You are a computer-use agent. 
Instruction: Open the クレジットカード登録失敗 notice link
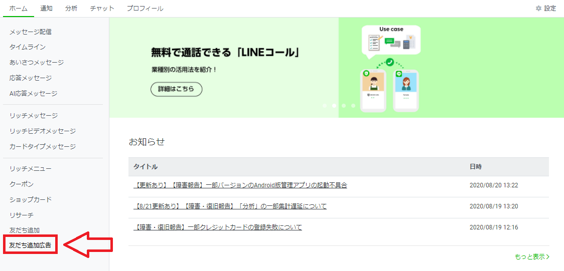pyautogui.click(x=218, y=227)
